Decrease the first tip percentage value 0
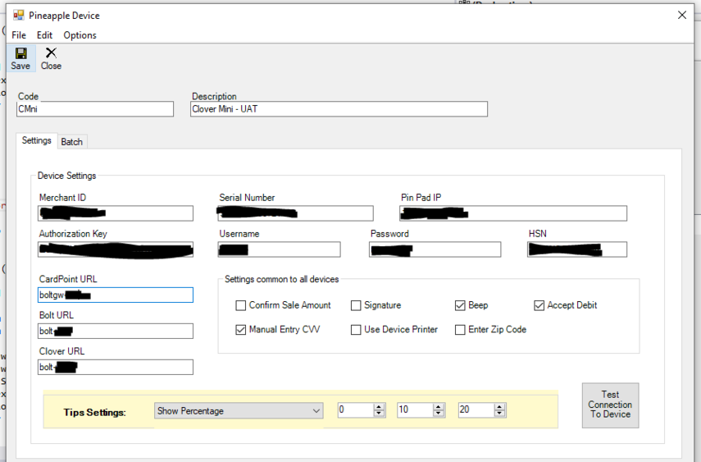 point(379,414)
